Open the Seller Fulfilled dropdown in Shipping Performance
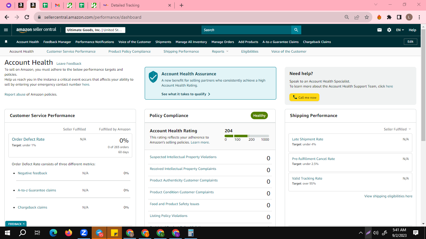Image resolution: width=426 pixels, height=239 pixels. pos(397,129)
